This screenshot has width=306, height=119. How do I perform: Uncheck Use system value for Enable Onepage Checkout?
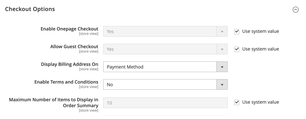pos(237,32)
